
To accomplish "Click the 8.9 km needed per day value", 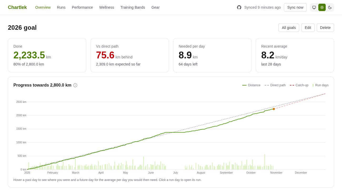I will 188,55.
